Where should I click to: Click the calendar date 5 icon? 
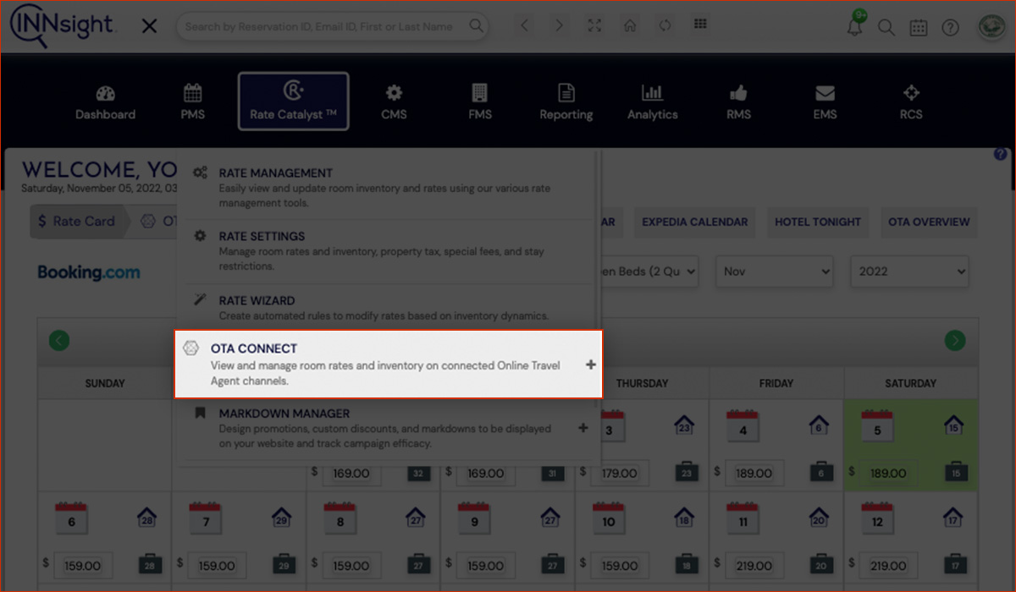click(x=877, y=426)
